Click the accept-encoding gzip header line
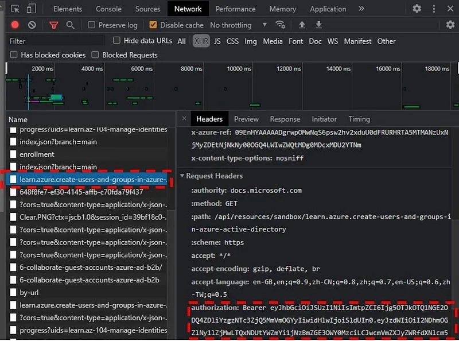The height and width of the screenshot is (341, 459). 255,269
